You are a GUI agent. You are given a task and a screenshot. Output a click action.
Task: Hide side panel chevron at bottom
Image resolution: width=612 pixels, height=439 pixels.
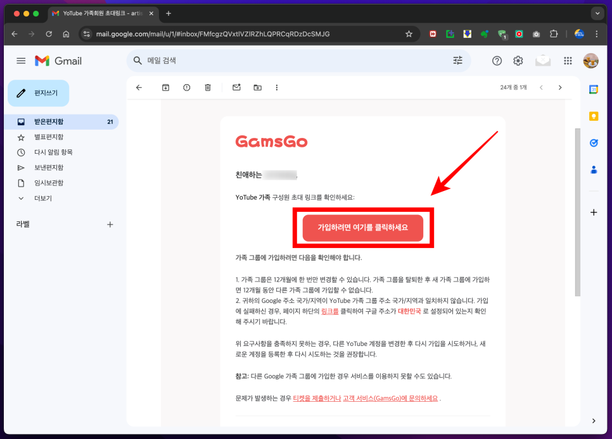point(594,421)
